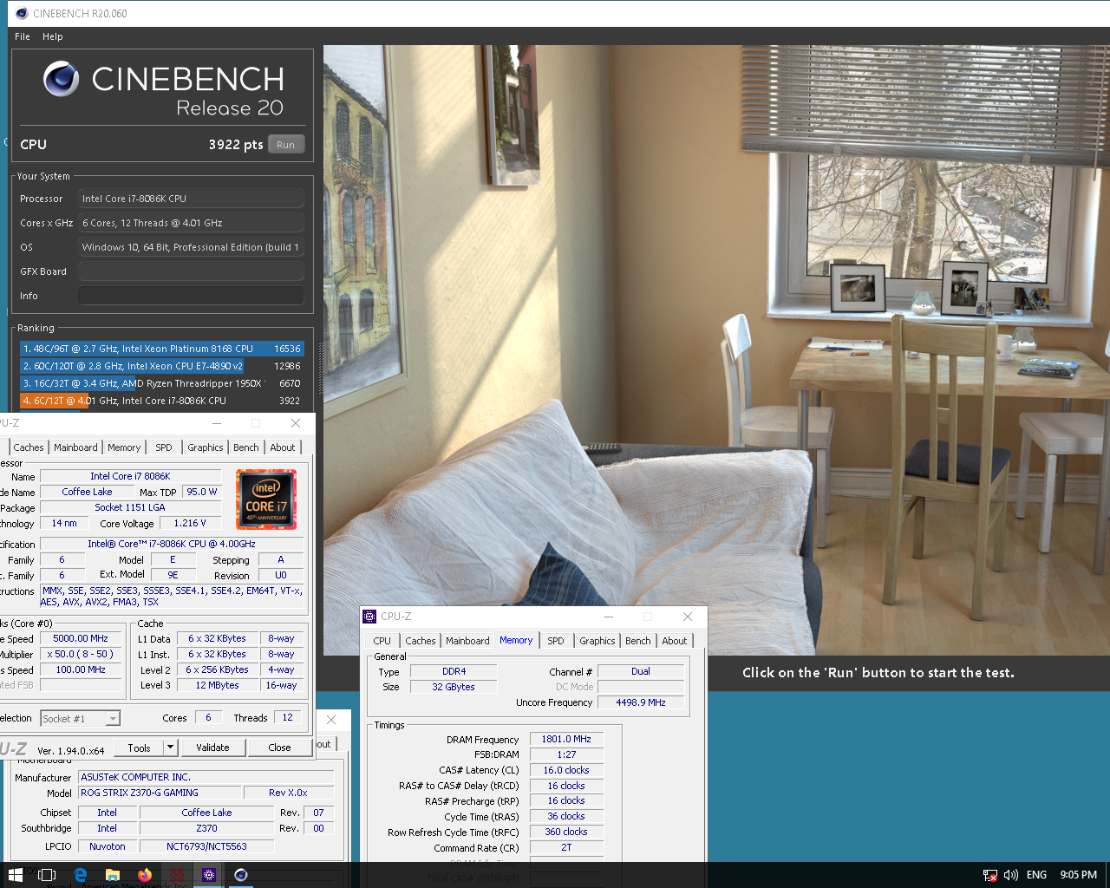
Task: Click the Validate button in CPU-Z
Action: (212, 748)
